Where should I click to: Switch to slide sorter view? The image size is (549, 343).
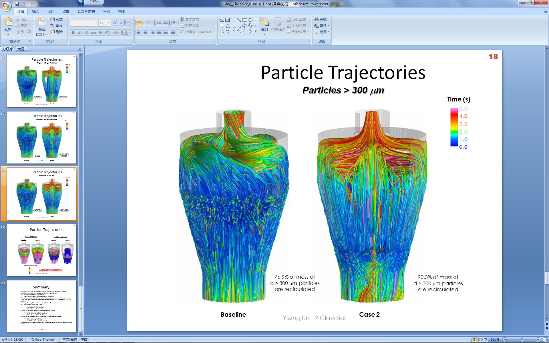[x=480, y=340]
